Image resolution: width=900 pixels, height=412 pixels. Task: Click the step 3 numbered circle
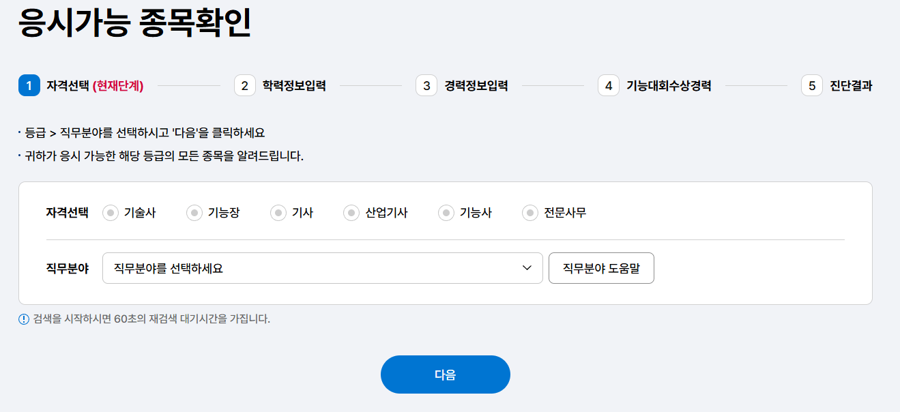tap(425, 85)
